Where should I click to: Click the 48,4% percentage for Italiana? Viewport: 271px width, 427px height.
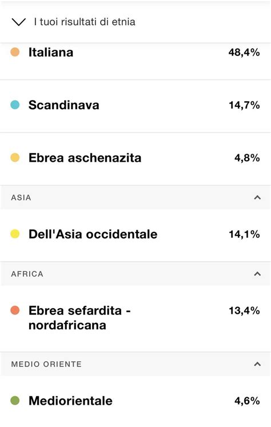(x=244, y=52)
